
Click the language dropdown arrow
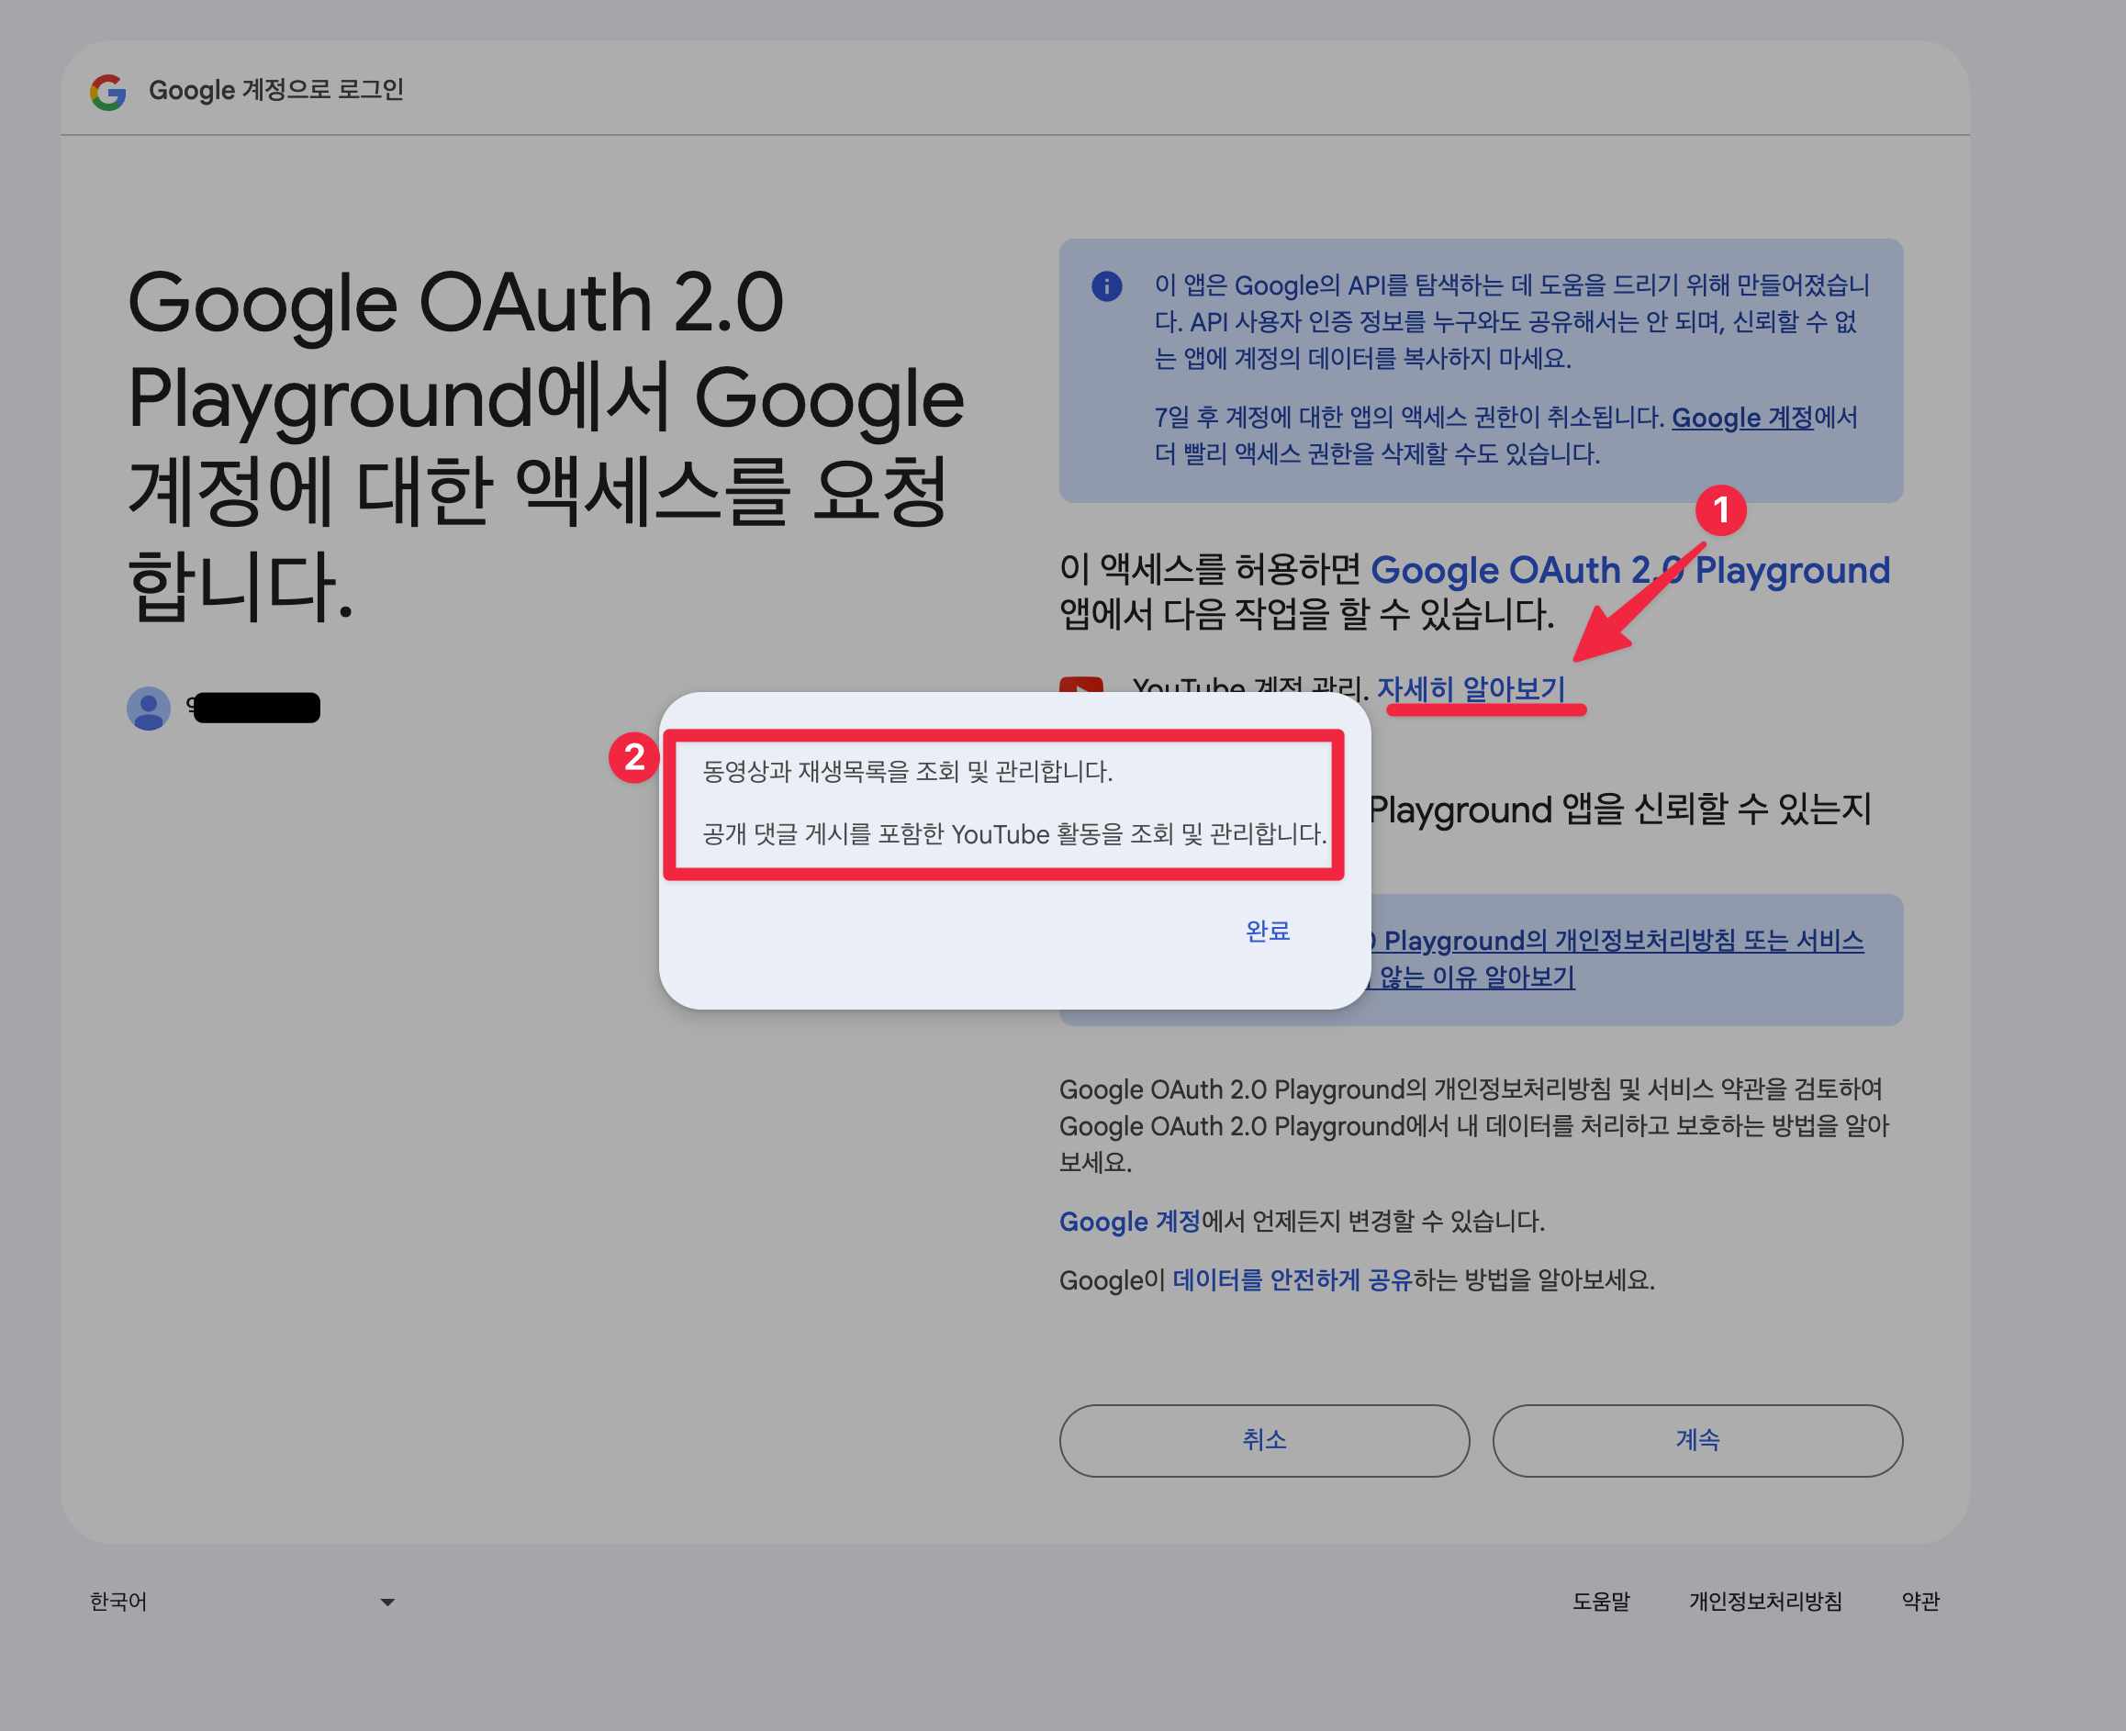pyautogui.click(x=388, y=1603)
